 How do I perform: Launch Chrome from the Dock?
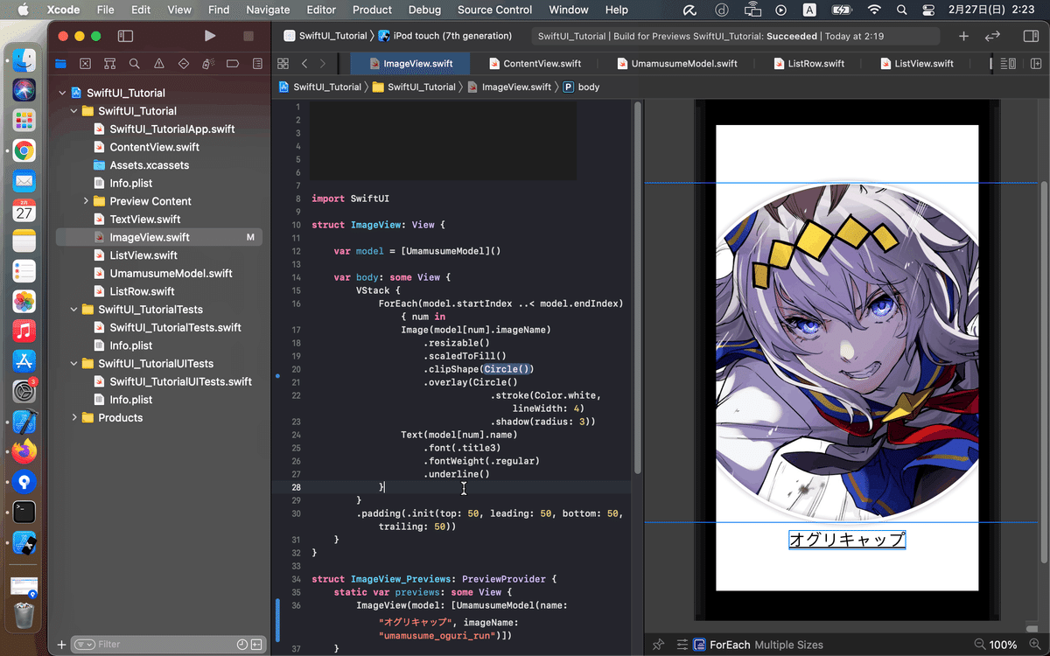(x=24, y=150)
